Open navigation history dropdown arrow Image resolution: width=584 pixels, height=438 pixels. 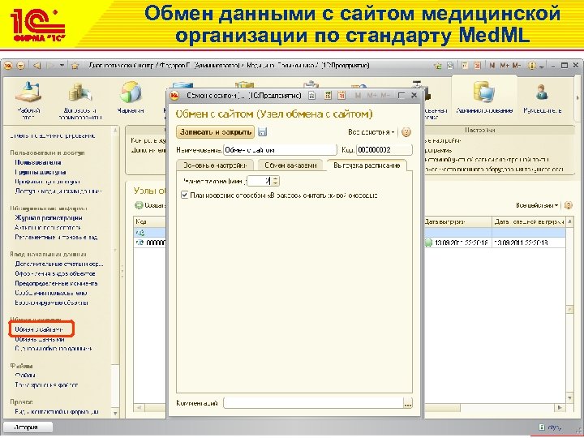coord(62,66)
